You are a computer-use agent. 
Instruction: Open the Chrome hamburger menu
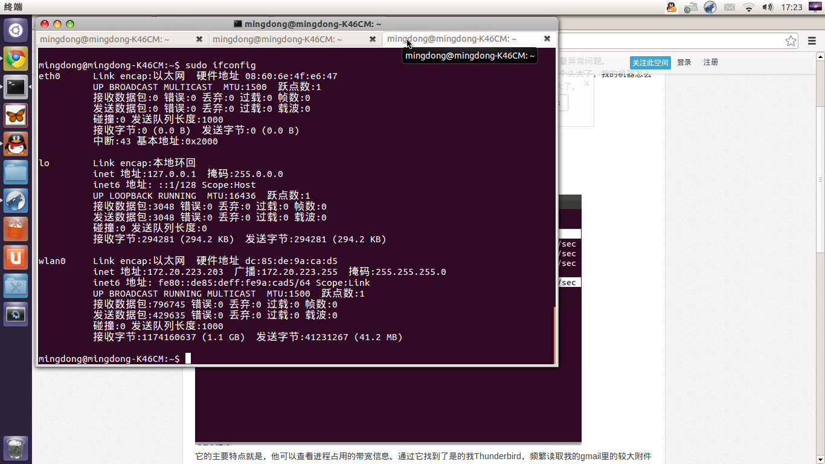(812, 40)
